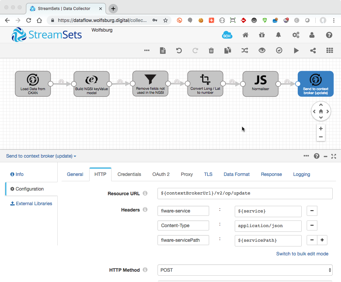Image resolution: width=341 pixels, height=282 pixels.
Task: Click the Duplicate stage copy icon
Action: point(228,51)
